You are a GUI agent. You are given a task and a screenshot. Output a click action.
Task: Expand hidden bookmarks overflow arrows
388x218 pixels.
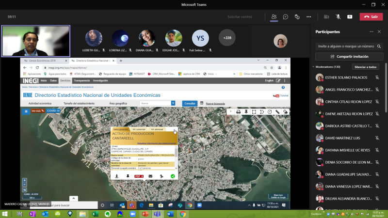click(234, 74)
